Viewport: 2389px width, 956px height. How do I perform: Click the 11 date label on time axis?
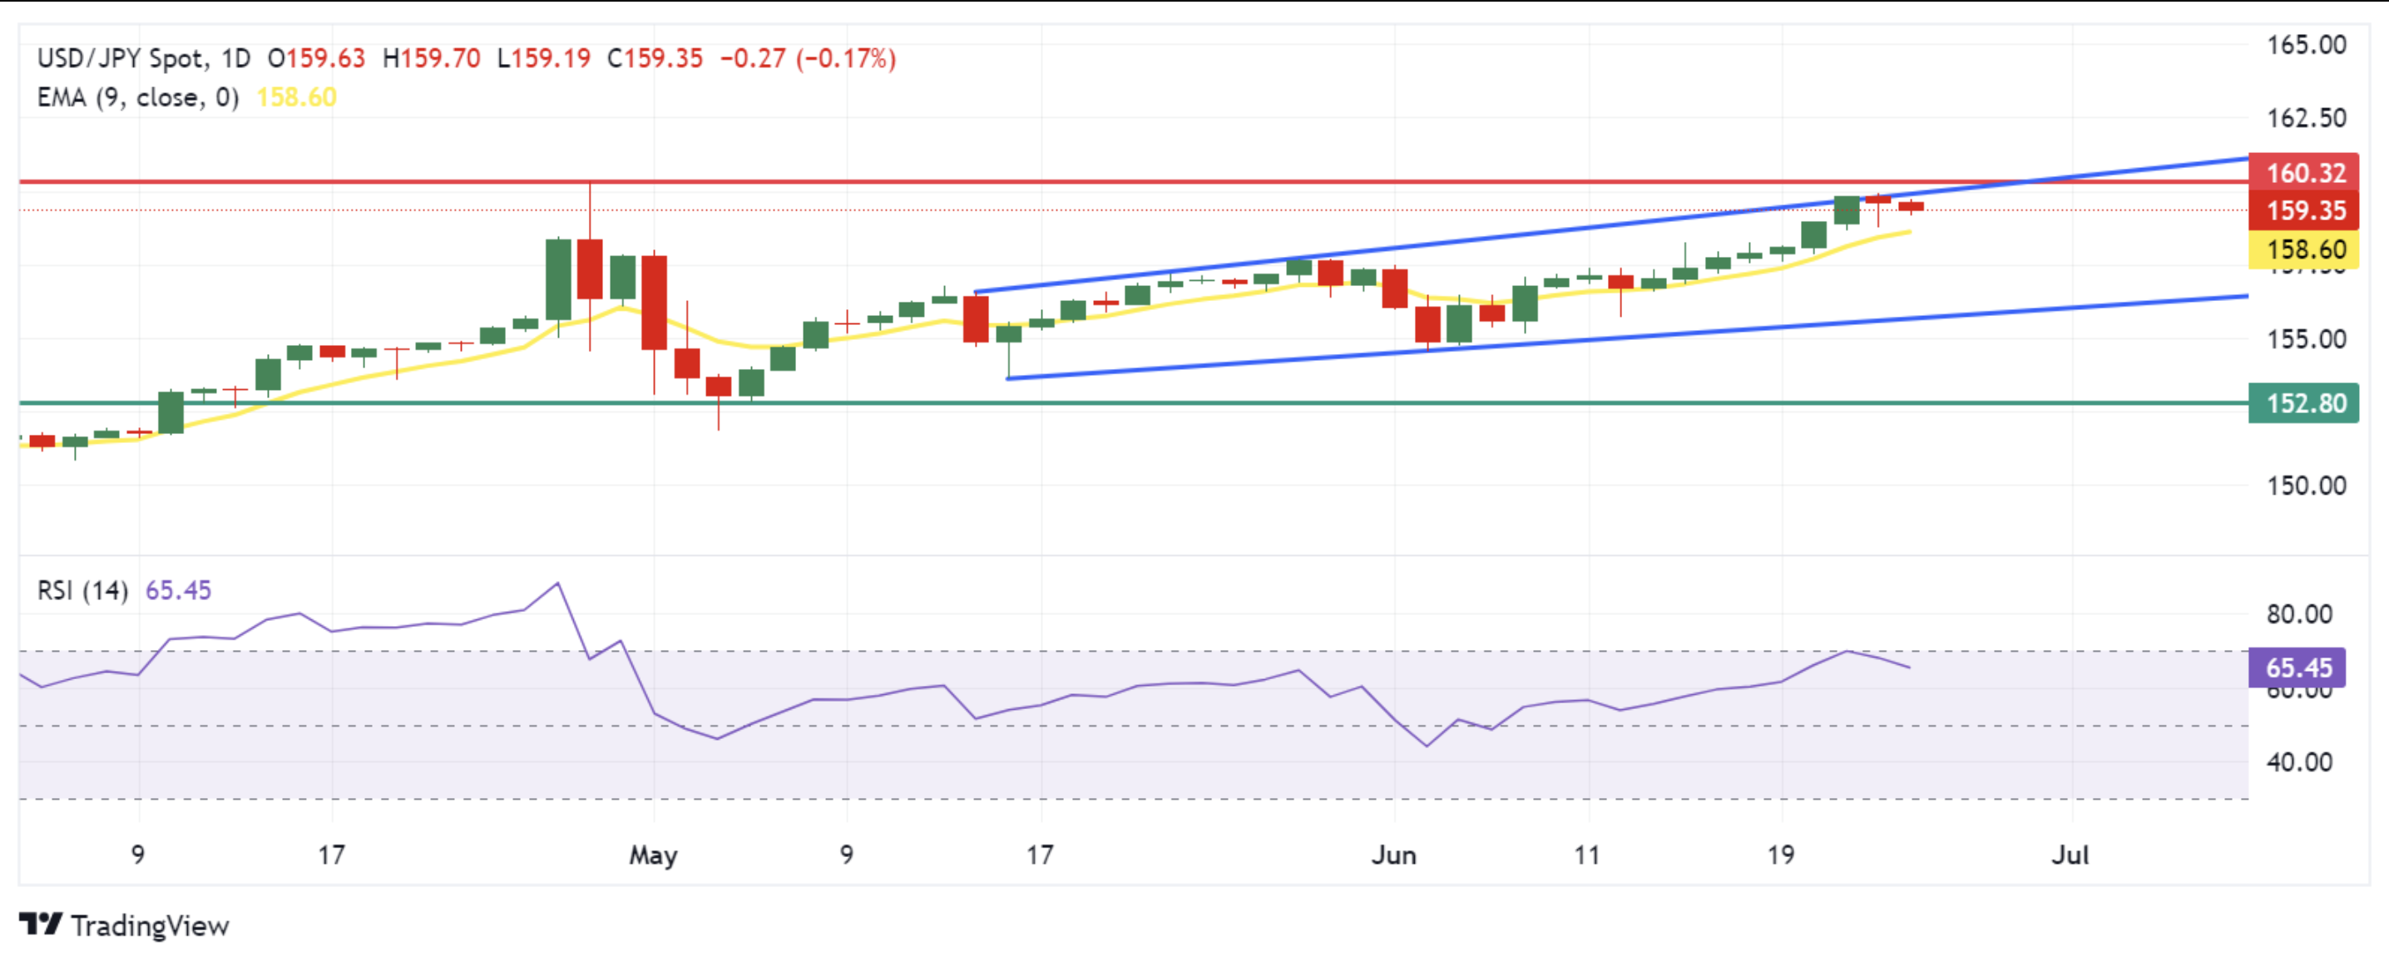click(1587, 855)
